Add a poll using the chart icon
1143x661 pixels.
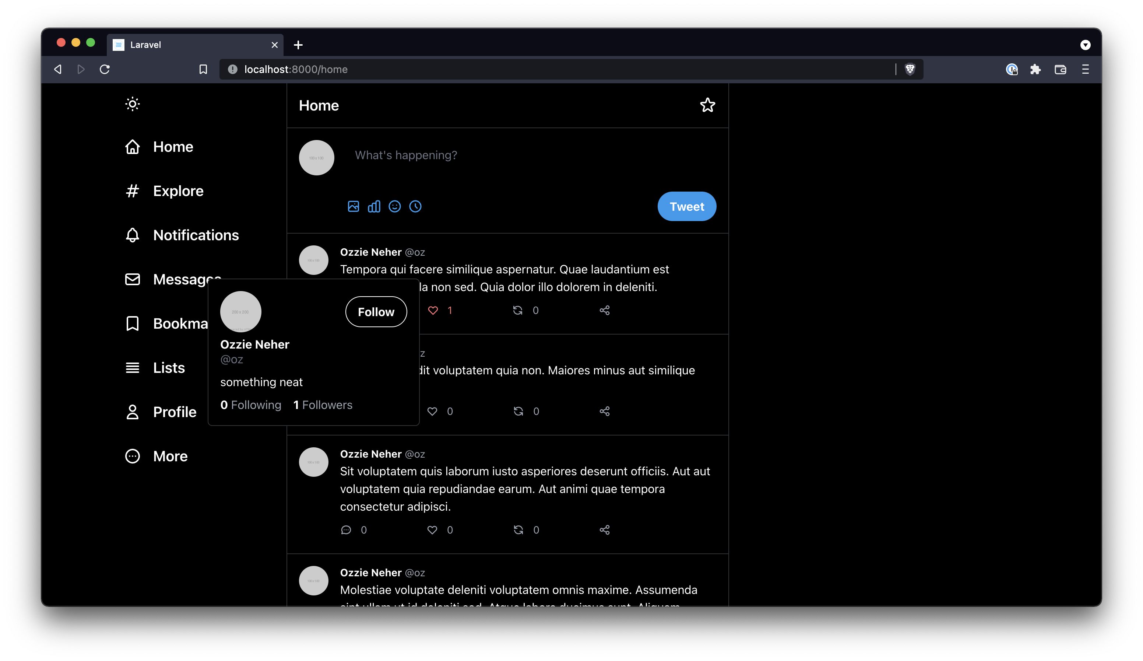374,207
